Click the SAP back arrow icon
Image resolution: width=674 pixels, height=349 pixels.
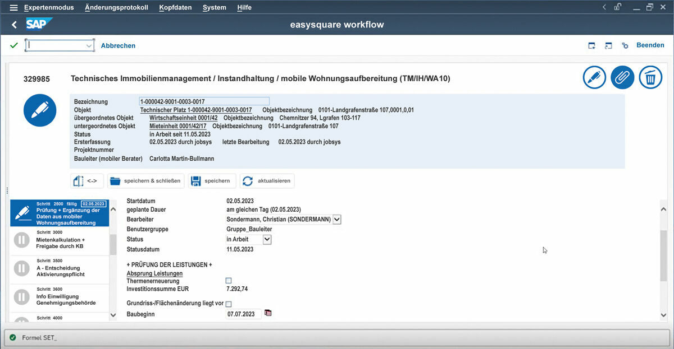[15, 25]
